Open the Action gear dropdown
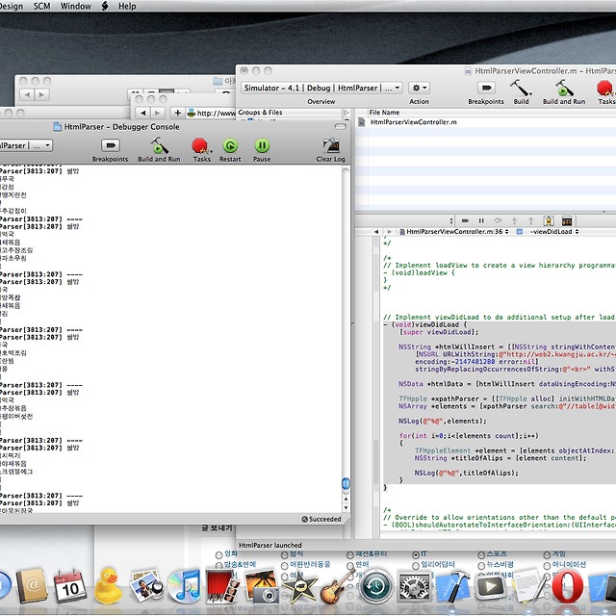Image resolution: width=616 pixels, height=616 pixels. tap(420, 88)
